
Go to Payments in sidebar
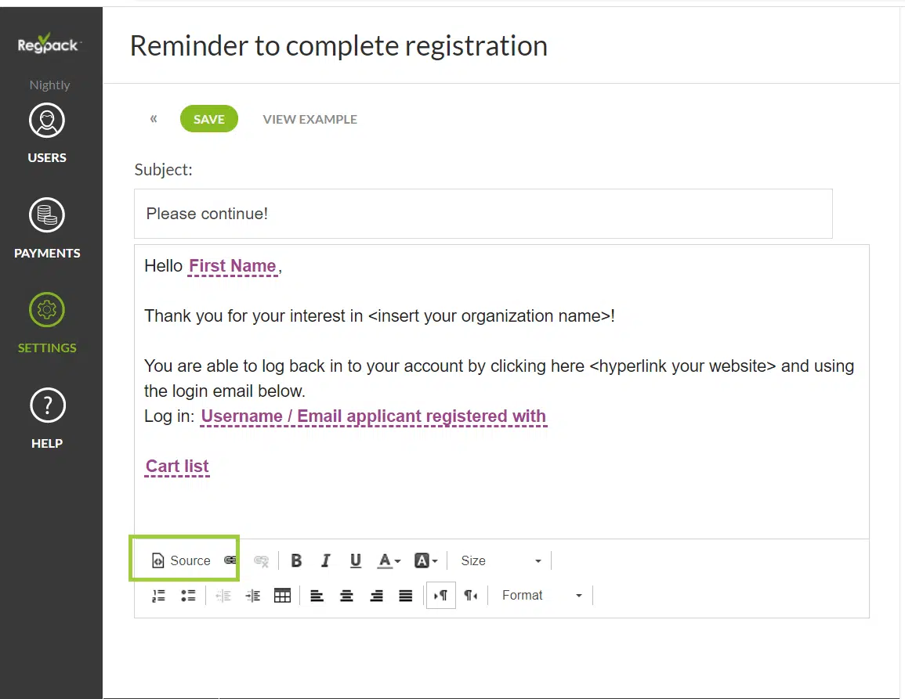tap(47, 229)
